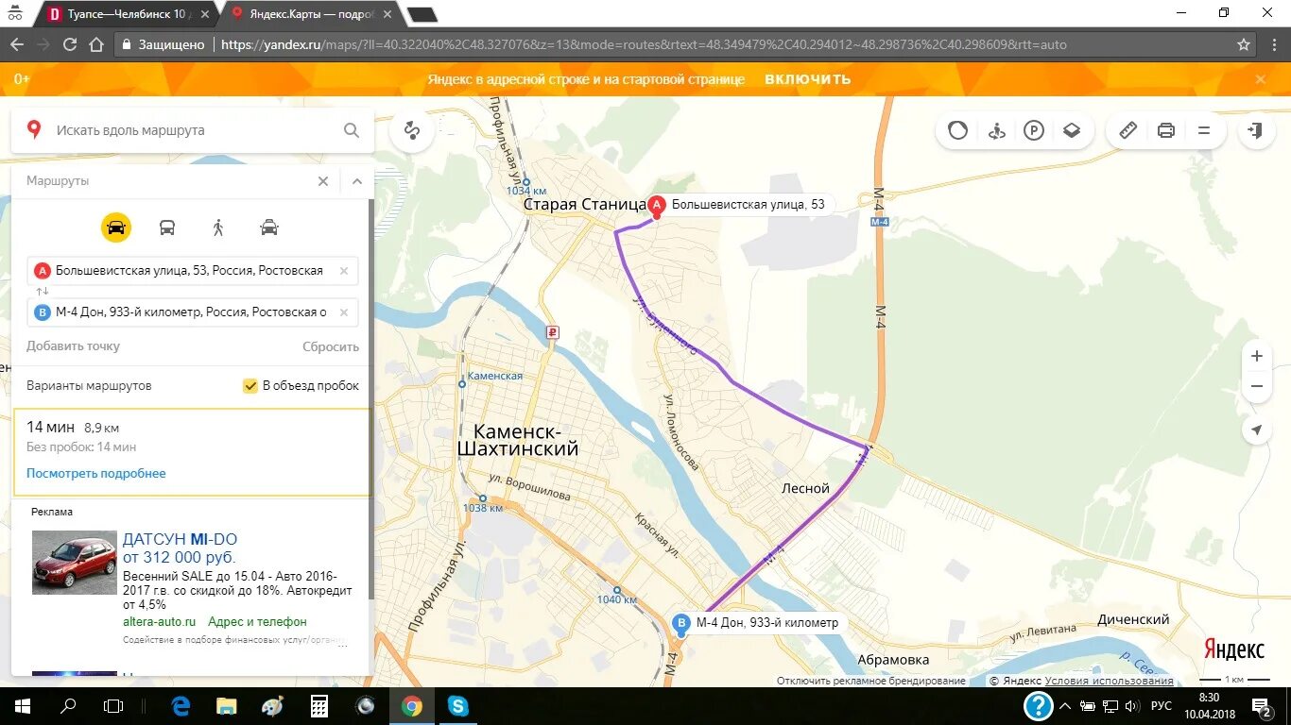Click my location arrow button
This screenshot has width=1291, height=725.
(x=1256, y=430)
